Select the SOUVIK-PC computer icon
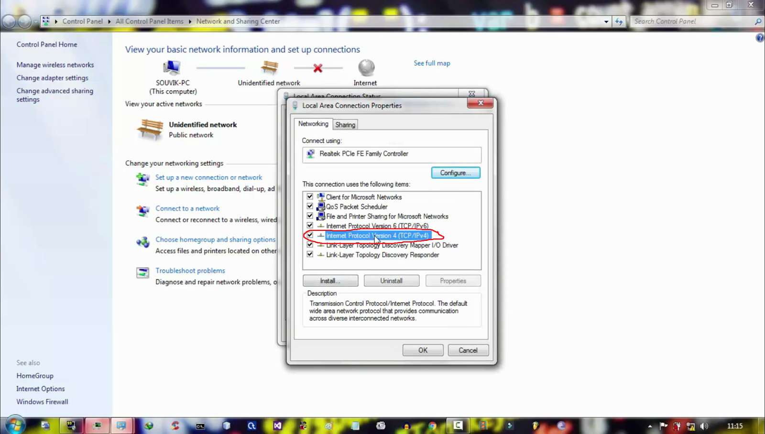 [172, 67]
